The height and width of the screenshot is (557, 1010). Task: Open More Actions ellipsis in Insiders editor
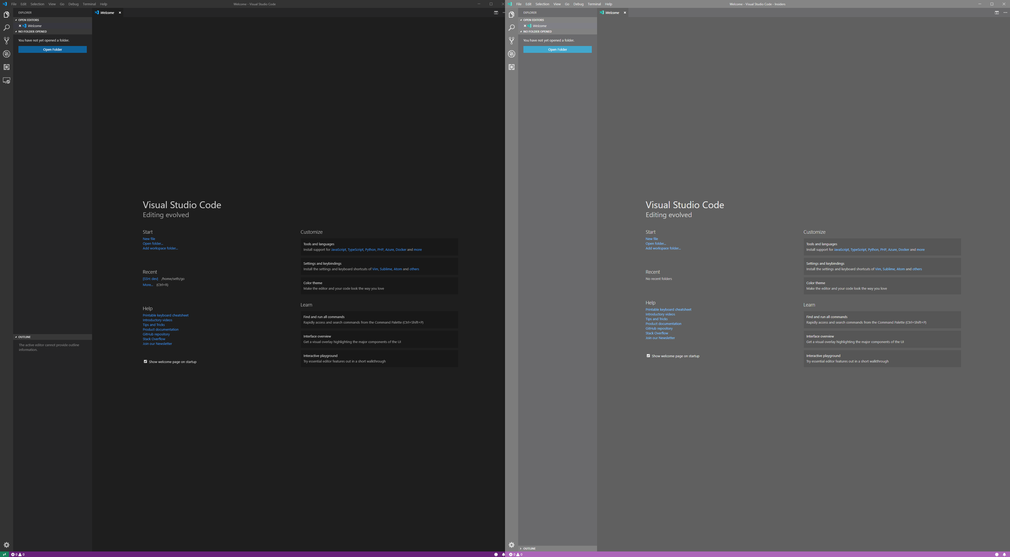tap(1005, 13)
